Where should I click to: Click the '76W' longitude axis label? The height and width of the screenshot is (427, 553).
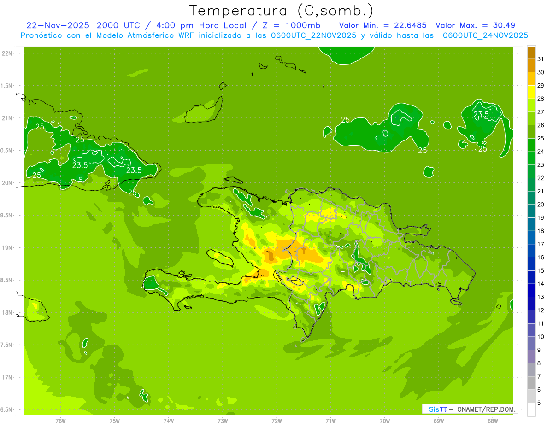60,421
